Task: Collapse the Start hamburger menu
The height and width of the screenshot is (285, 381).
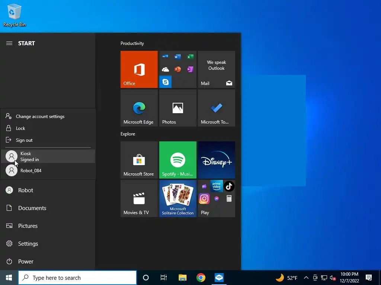Action: point(9,43)
